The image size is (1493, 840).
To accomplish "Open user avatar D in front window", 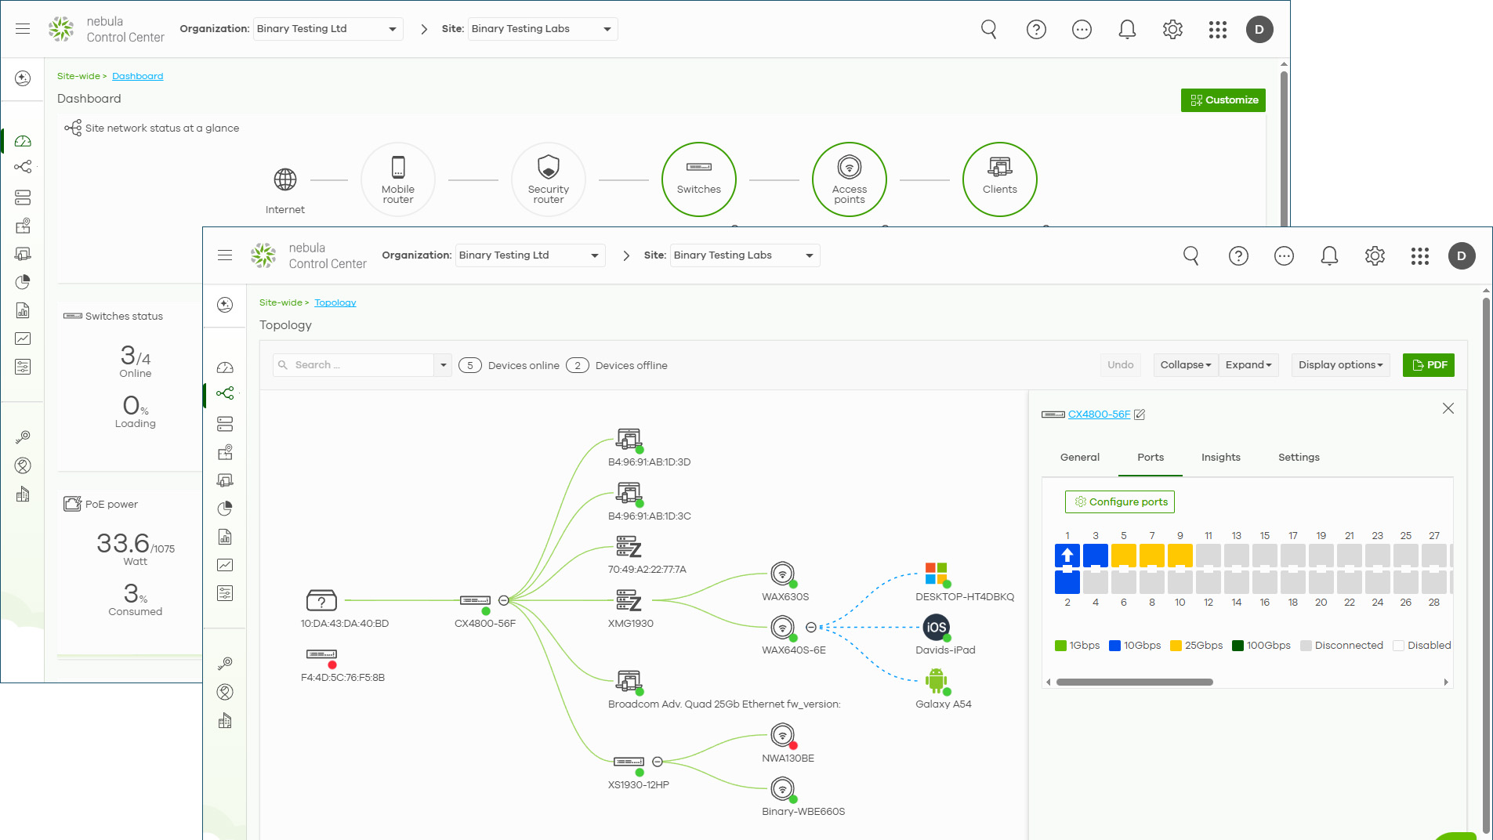I will [1462, 255].
